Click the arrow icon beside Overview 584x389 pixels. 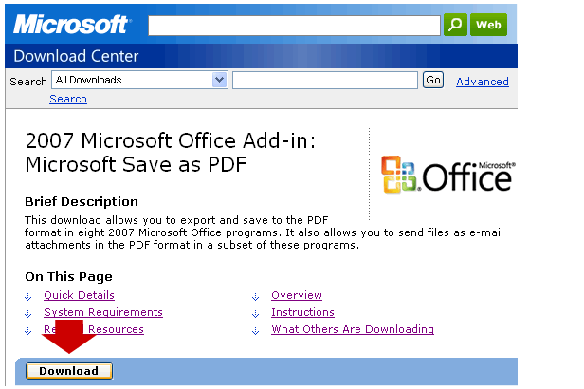tap(256, 296)
